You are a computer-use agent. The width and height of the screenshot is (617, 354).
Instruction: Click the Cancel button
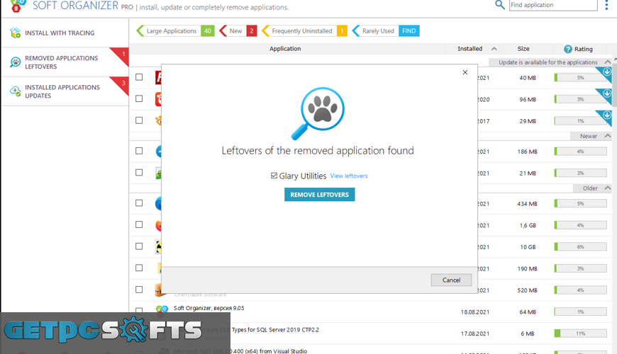coord(451,280)
